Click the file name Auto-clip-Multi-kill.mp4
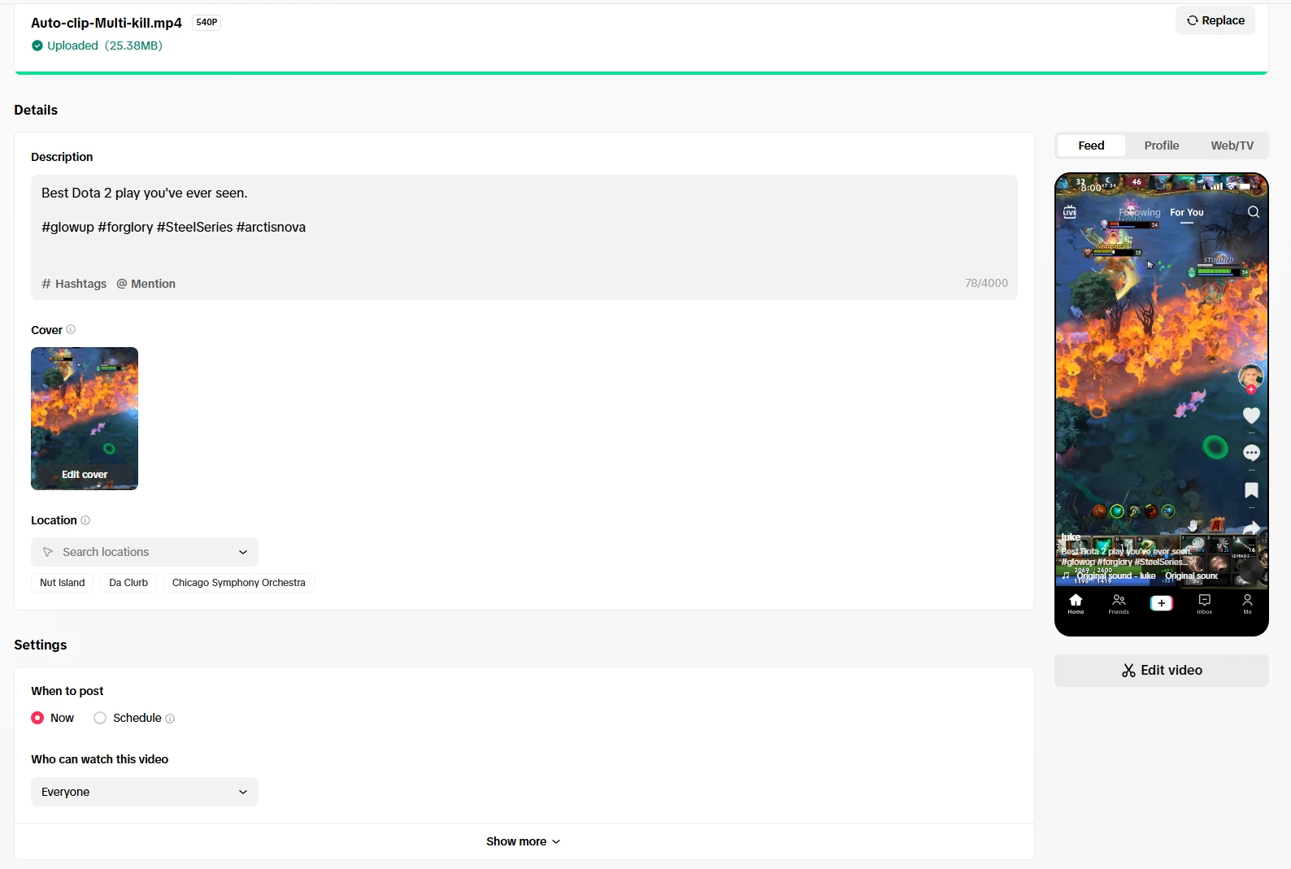 coord(106,23)
